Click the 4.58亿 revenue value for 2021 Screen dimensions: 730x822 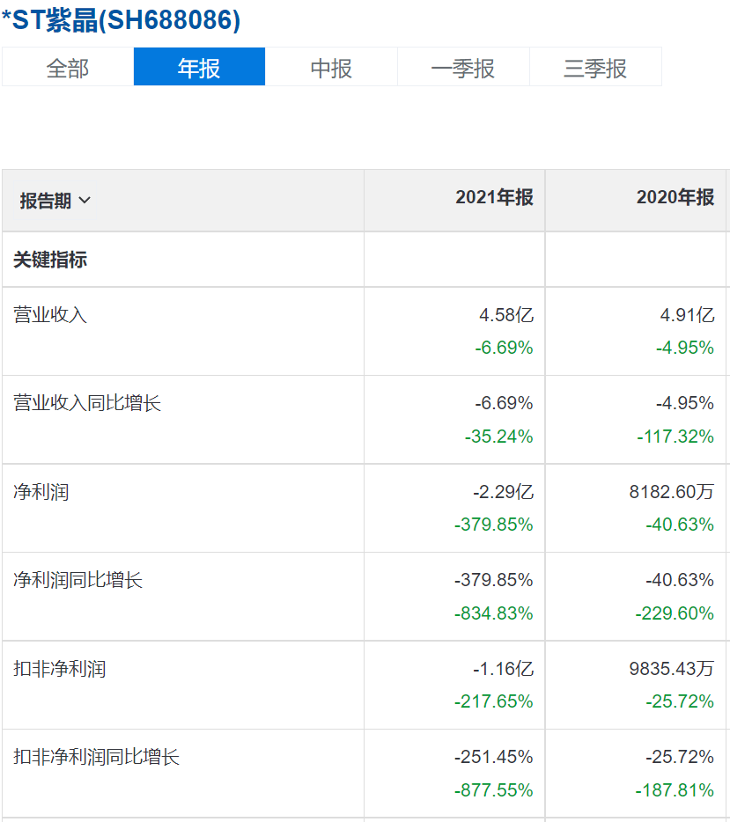506,315
